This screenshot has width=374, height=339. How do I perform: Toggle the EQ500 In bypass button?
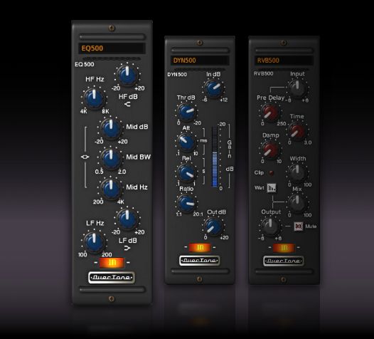click(x=112, y=263)
